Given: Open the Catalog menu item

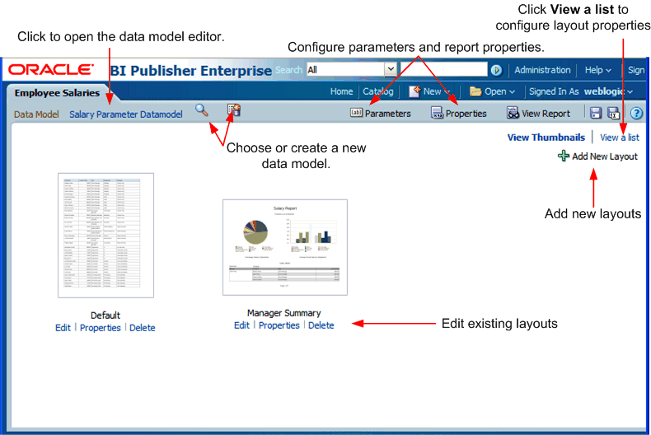Looking at the screenshot, I should click(377, 91).
